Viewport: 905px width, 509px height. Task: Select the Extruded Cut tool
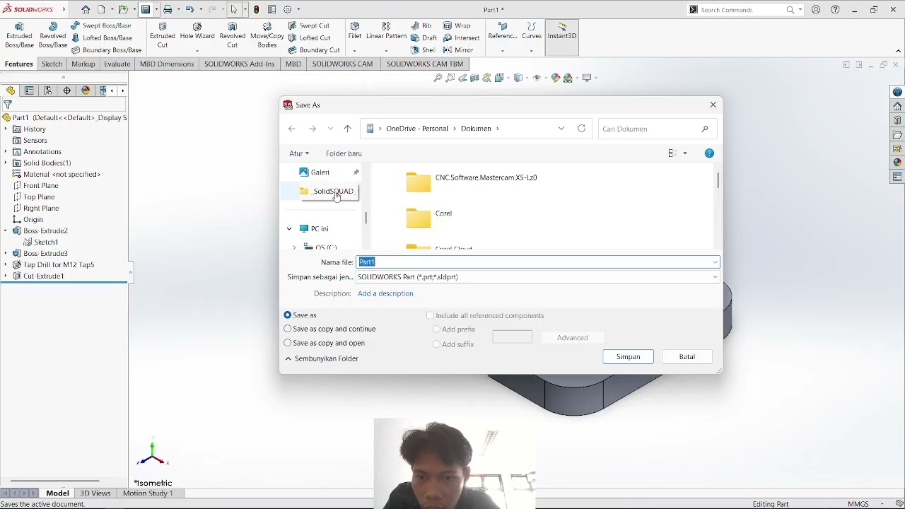[163, 35]
